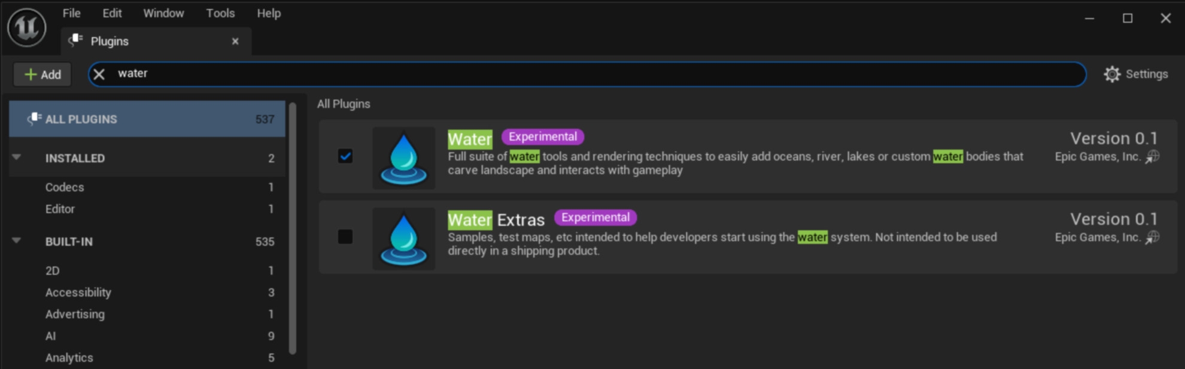
Task: Click the Add plugin button
Action: [42, 74]
